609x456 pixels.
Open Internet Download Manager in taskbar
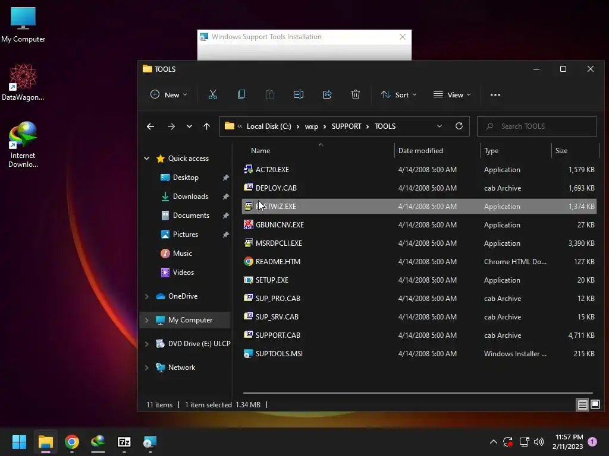pos(98,442)
